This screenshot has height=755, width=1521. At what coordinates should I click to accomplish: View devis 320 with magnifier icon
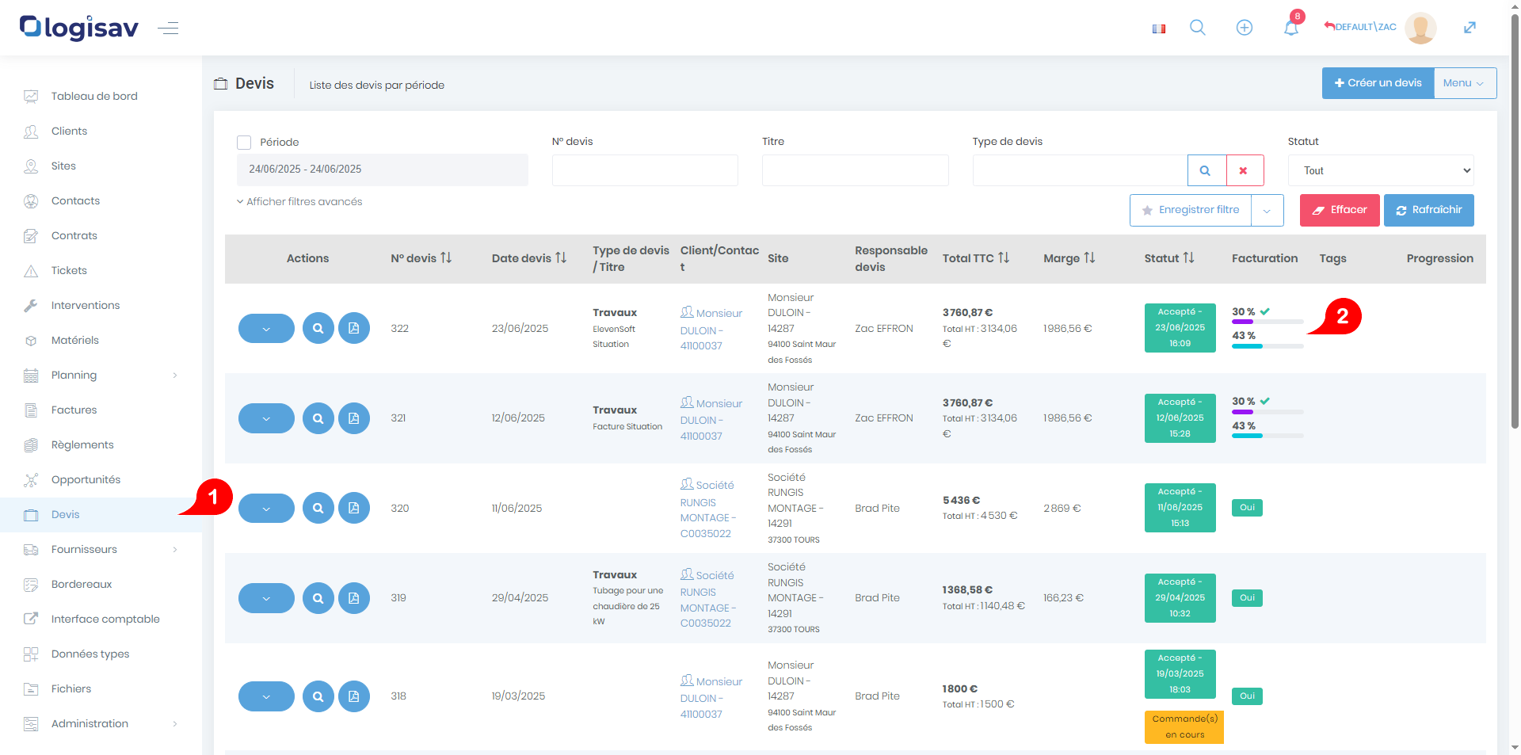click(318, 508)
